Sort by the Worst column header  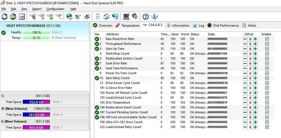[185, 34]
